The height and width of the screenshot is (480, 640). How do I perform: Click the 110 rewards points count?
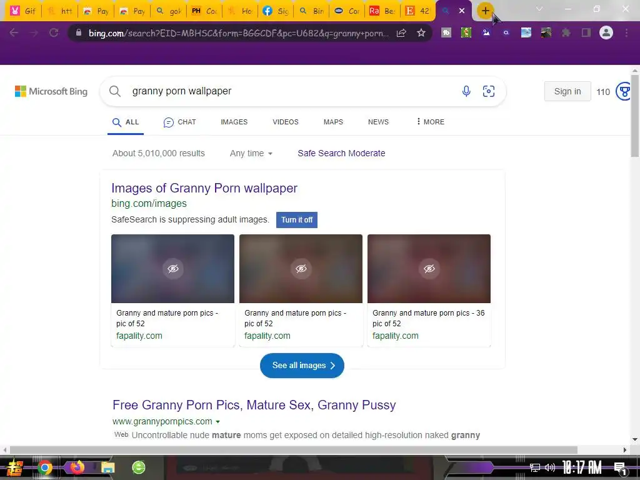click(603, 92)
